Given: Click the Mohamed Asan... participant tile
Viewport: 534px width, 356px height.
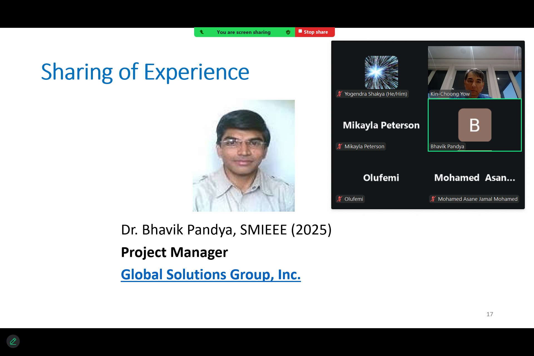Looking at the screenshot, I should tap(474, 178).
